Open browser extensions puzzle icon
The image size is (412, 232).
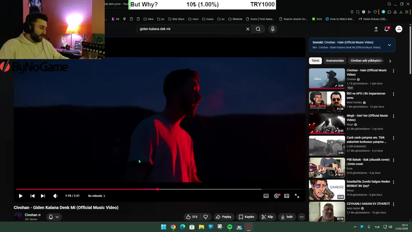click(389, 12)
